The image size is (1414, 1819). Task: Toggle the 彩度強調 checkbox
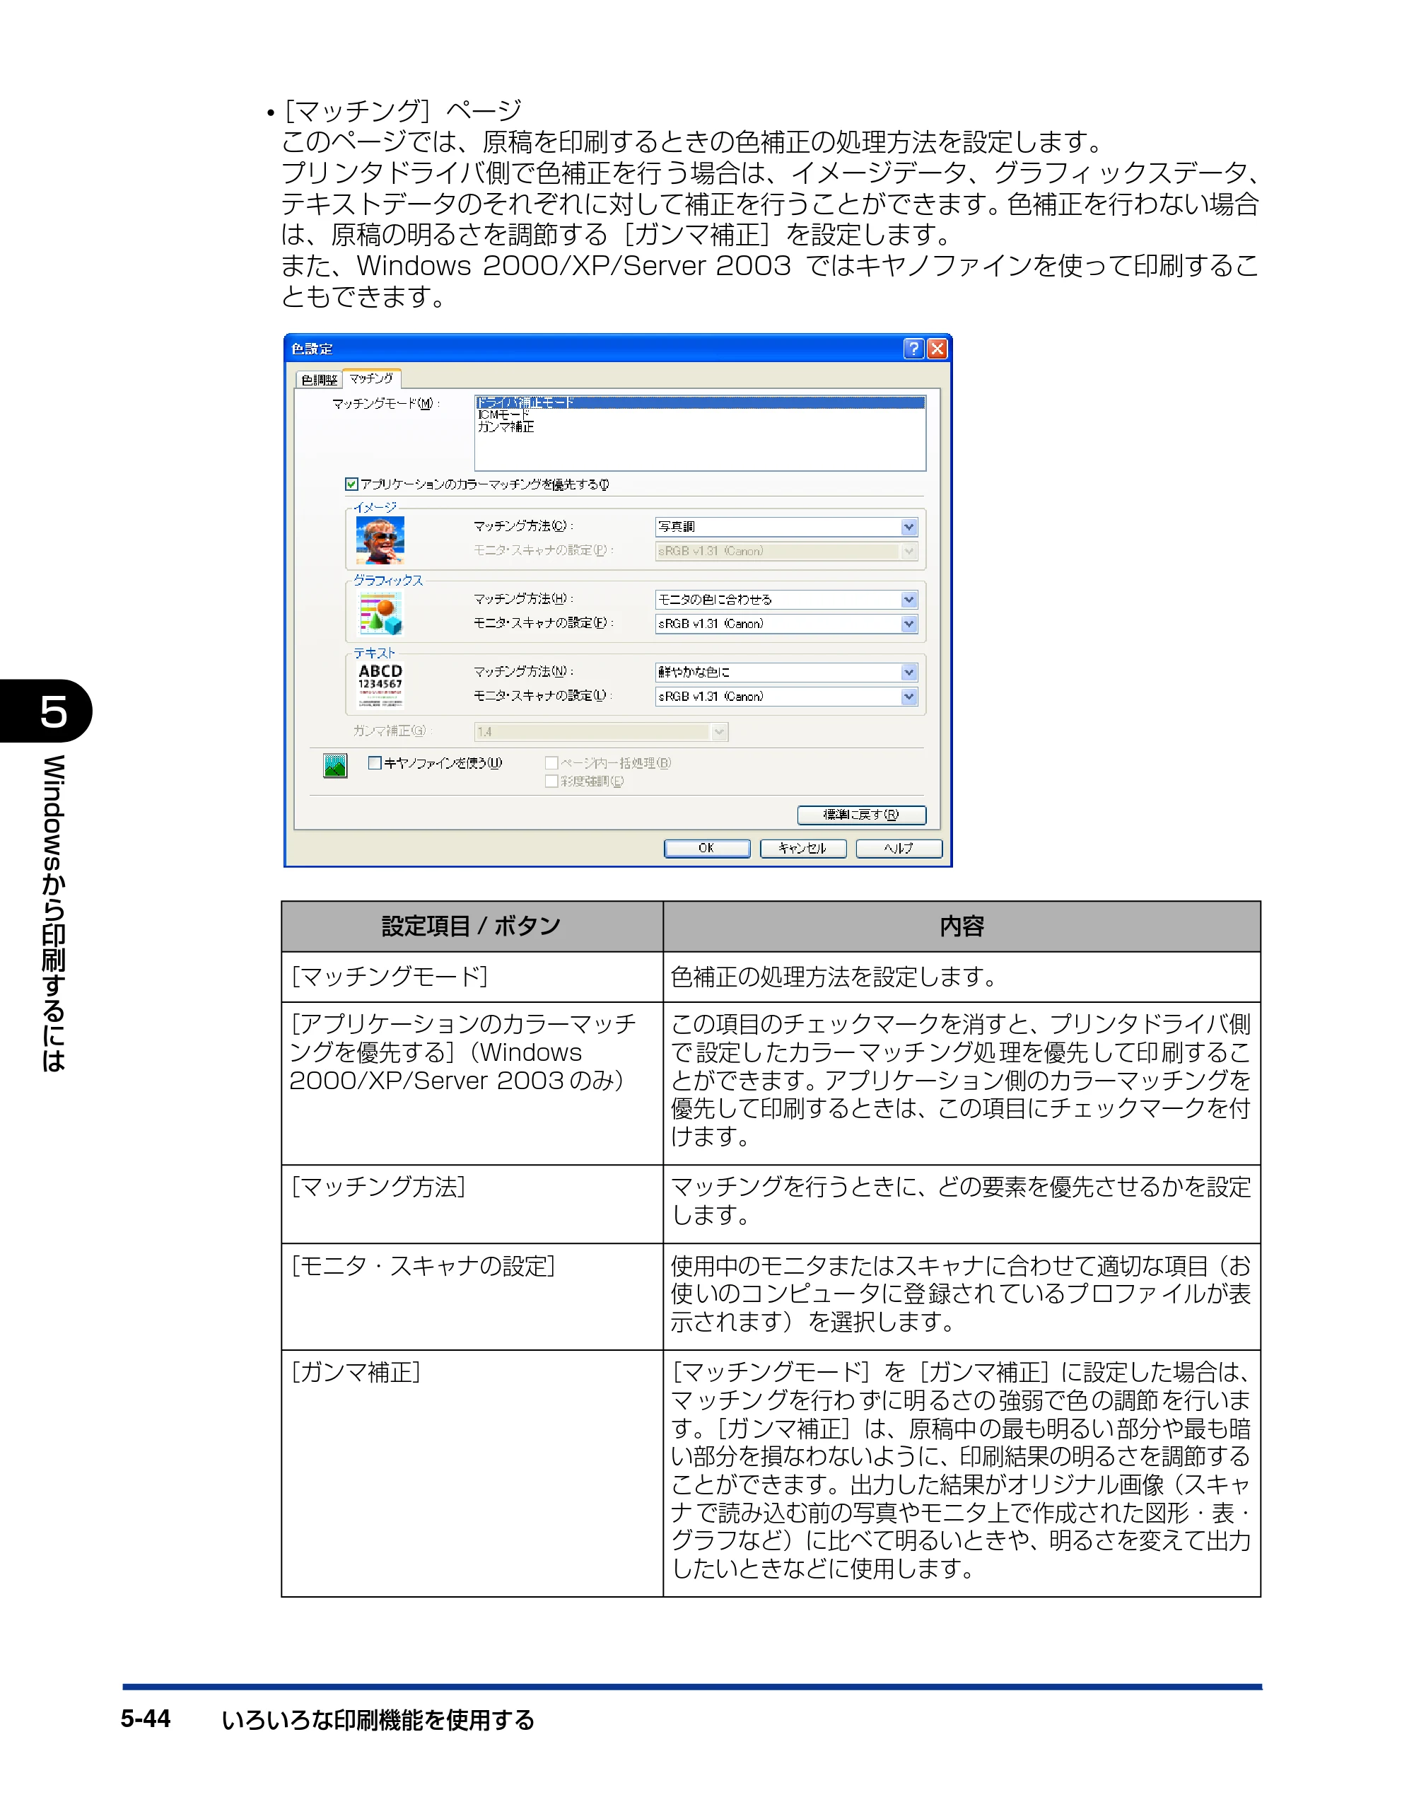coord(551,780)
